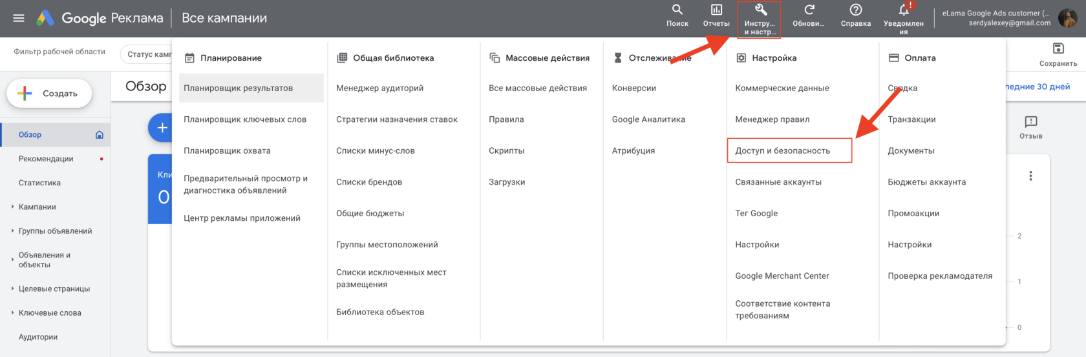Screen dimensions: 1086x357
Task: Click home icon next to Обзор
Action: click(x=100, y=135)
